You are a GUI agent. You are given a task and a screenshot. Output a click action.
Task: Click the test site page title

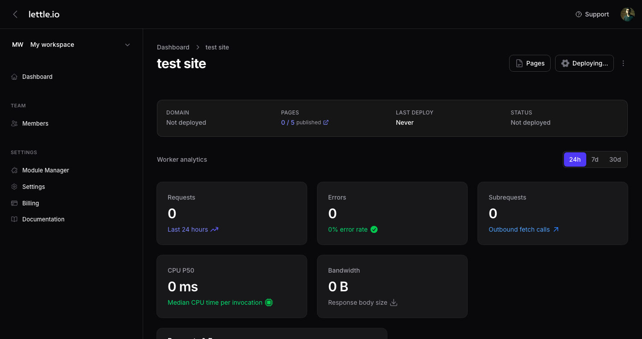181,63
